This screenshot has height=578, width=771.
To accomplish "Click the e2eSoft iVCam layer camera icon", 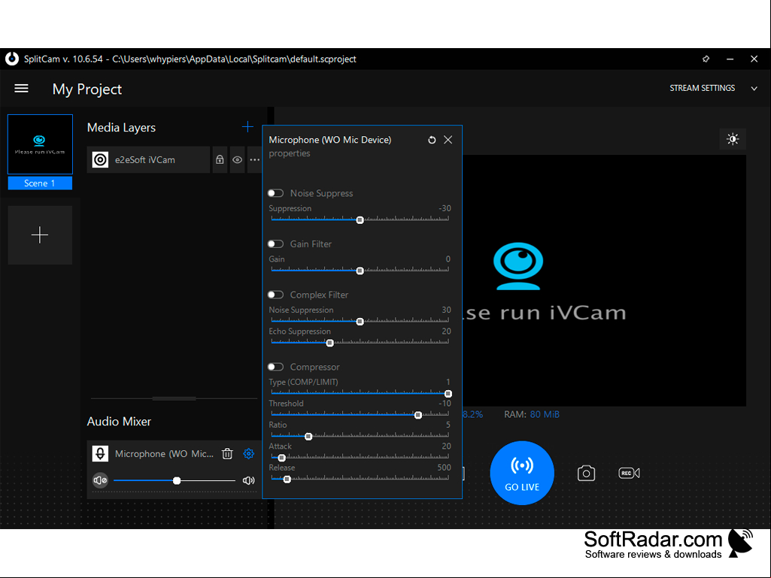I will coord(100,160).
